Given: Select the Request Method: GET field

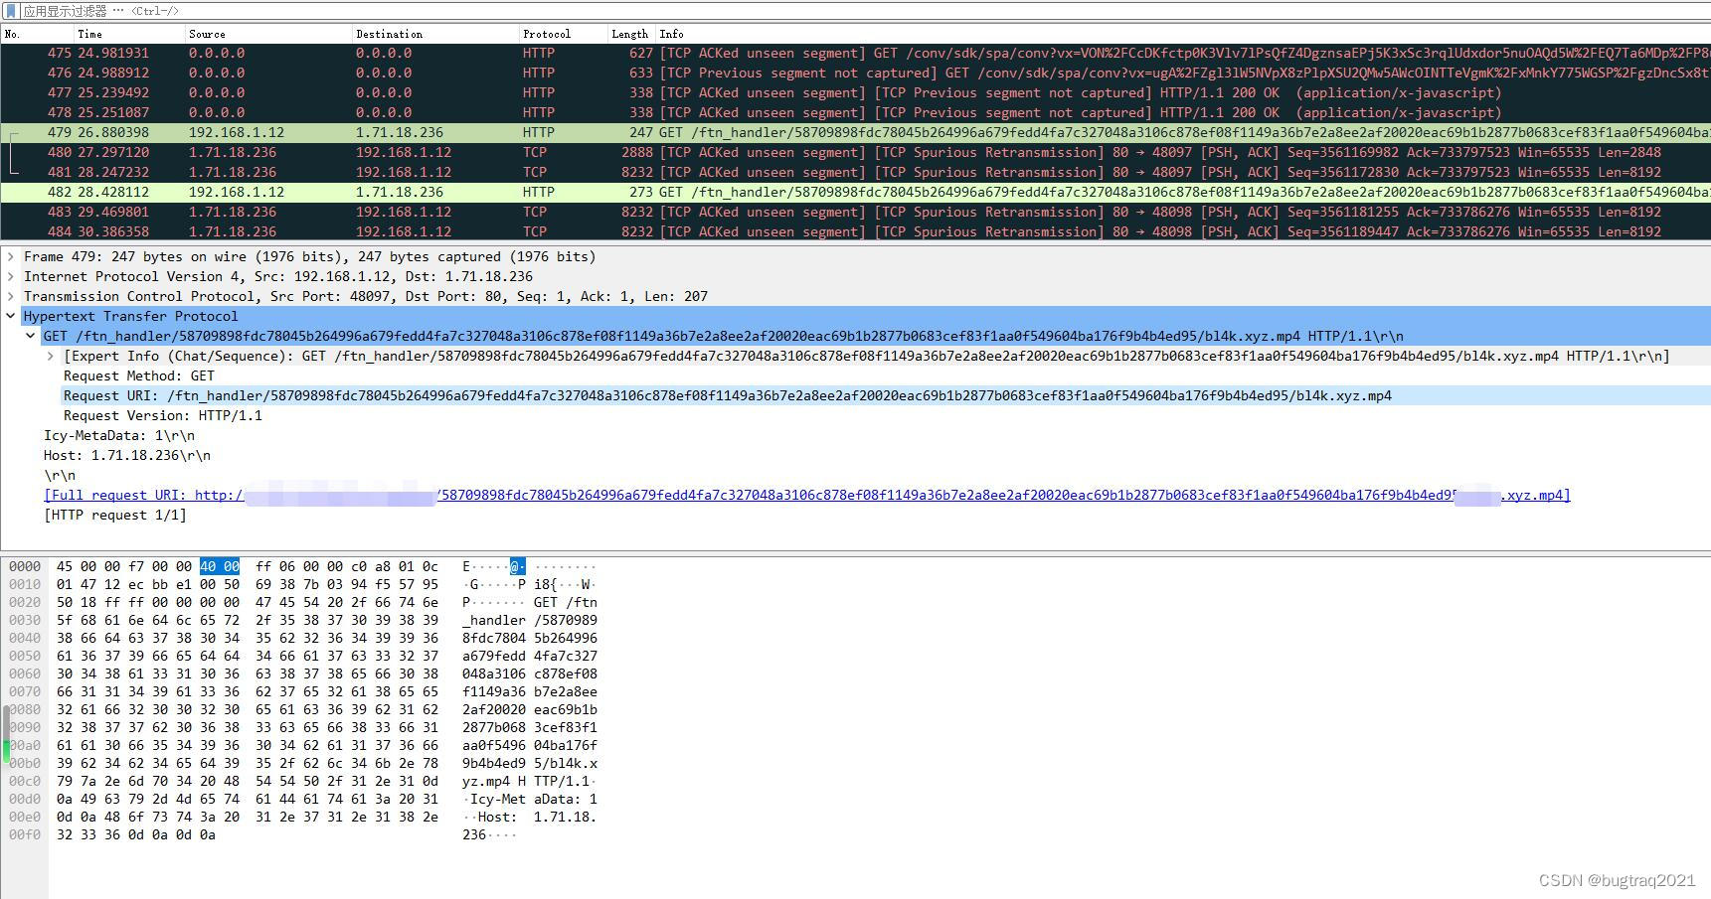Looking at the screenshot, I should pyautogui.click(x=139, y=375).
